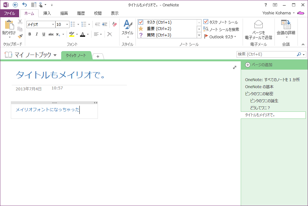Open the Styles gallery
This screenshot has width=308, height=206.
[x=128, y=29]
